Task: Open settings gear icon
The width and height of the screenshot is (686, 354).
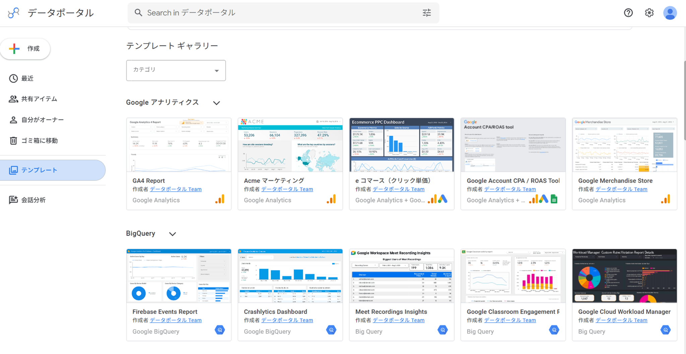Action: point(649,13)
